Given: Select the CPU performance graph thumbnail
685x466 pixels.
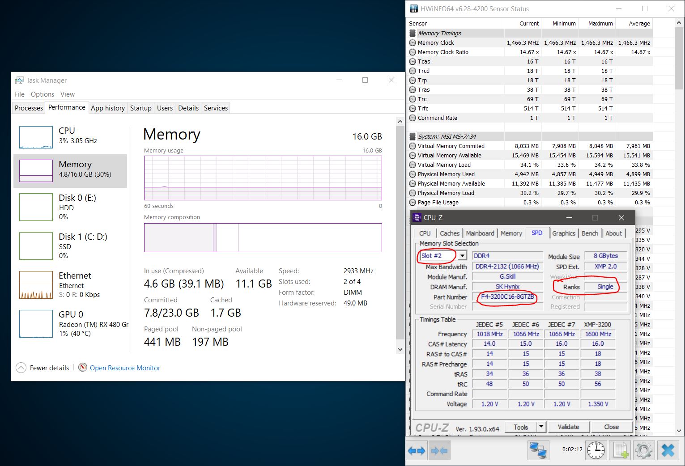Looking at the screenshot, I should (36, 137).
